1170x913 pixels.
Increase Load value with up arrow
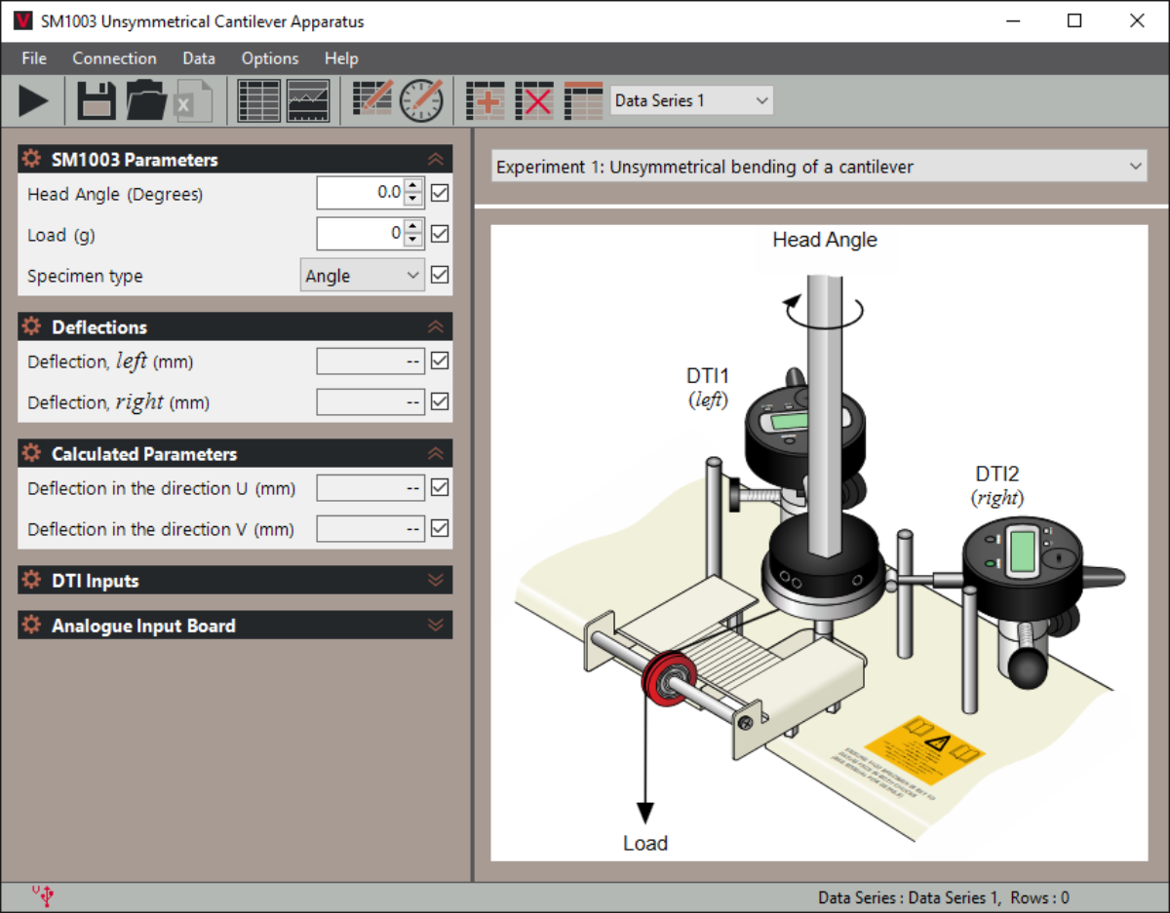[x=413, y=226]
